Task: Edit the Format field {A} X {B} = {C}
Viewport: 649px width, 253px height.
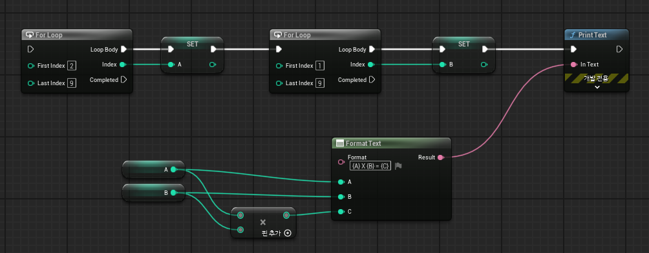Action: pos(370,166)
